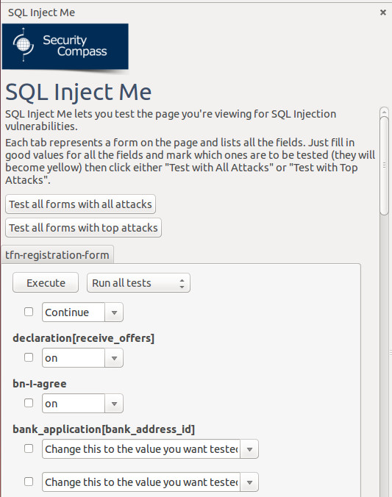
Task: Click the bank_application[bank_address_id] label
Action: 104,429
